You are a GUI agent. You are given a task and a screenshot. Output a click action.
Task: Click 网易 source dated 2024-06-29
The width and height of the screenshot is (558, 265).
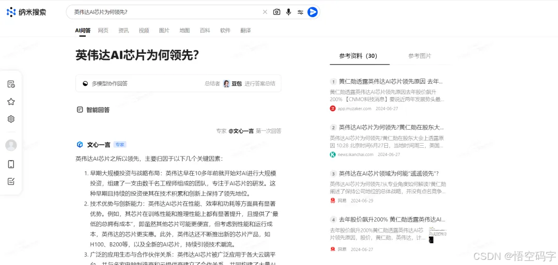point(342,200)
